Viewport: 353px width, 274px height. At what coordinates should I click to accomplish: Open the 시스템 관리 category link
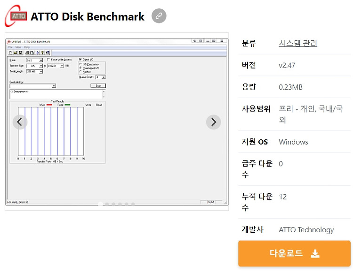click(x=298, y=43)
